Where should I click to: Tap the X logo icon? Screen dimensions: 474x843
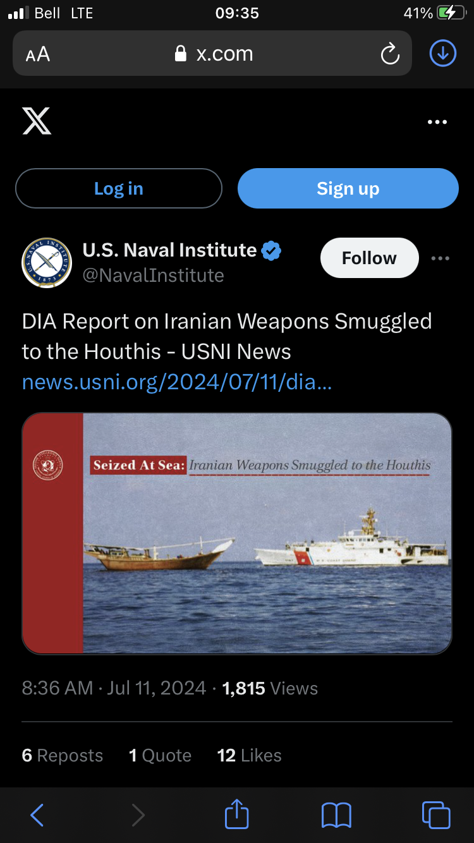pyautogui.click(x=37, y=121)
